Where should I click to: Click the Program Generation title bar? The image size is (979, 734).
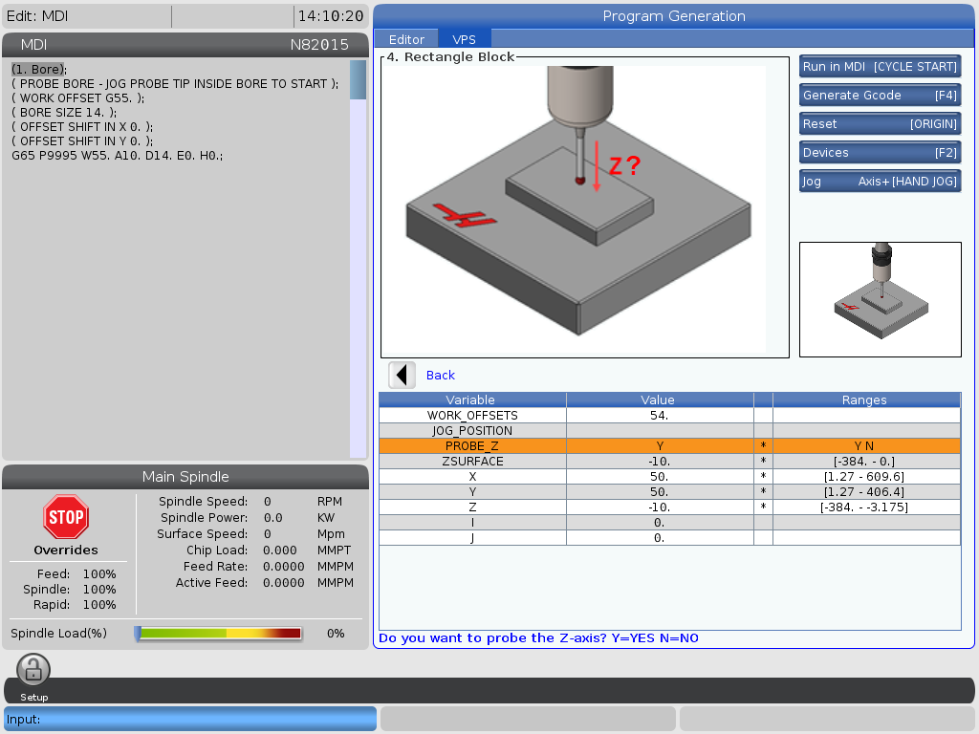point(674,16)
